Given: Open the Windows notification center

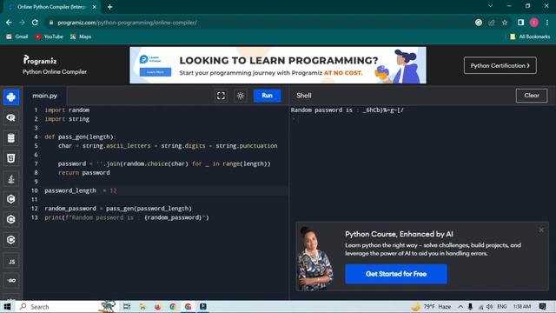Looking at the screenshot, I should click(542, 306).
